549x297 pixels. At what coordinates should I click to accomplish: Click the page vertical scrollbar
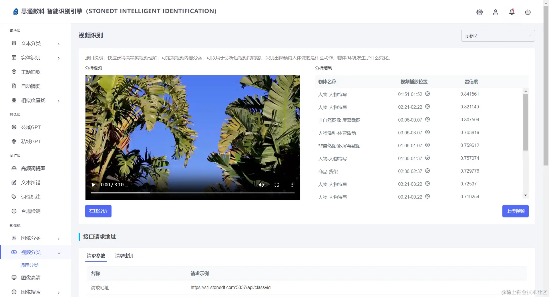pyautogui.click(x=546, y=86)
